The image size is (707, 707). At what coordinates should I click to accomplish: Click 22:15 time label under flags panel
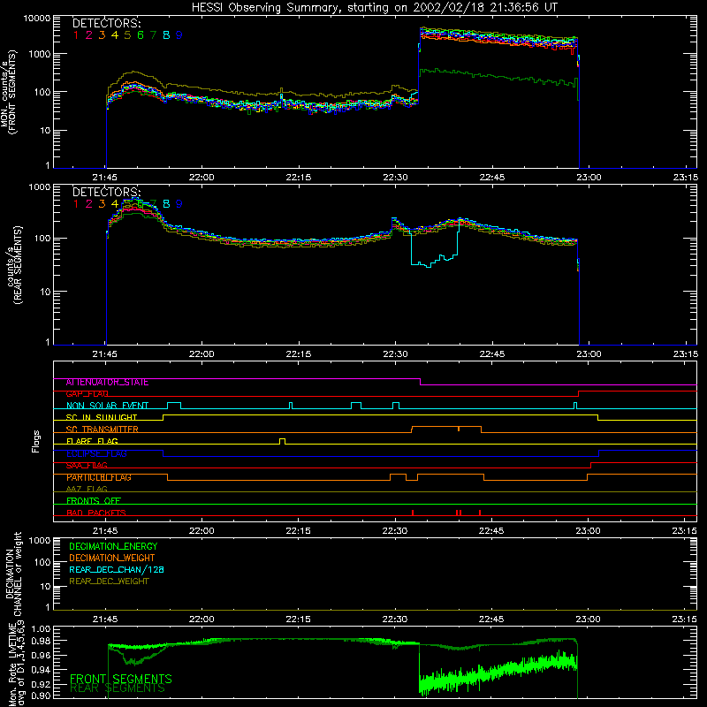pyautogui.click(x=298, y=531)
